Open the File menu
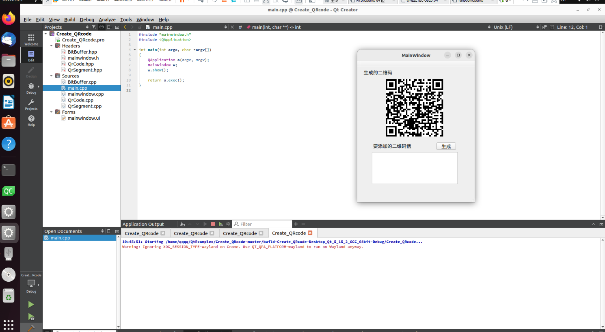The width and height of the screenshot is (605, 332). [x=28, y=19]
